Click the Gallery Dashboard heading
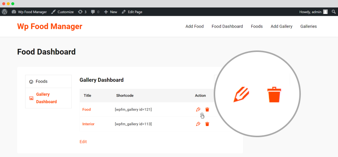338x157 pixels. [101, 80]
